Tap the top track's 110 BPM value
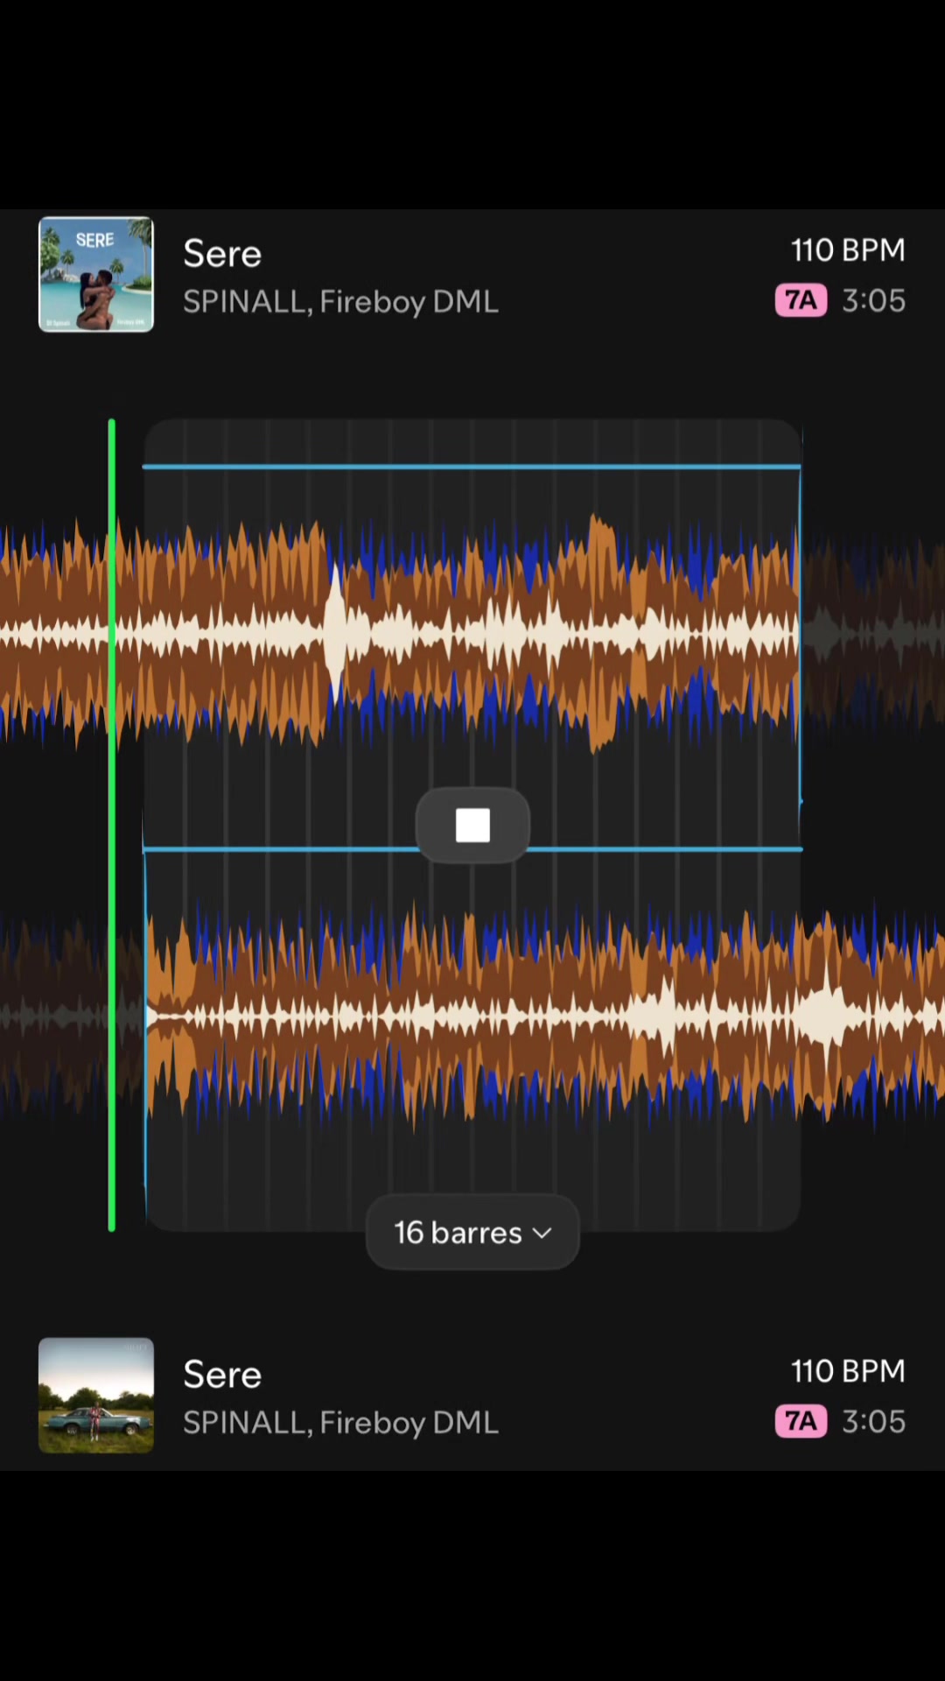 tap(848, 250)
